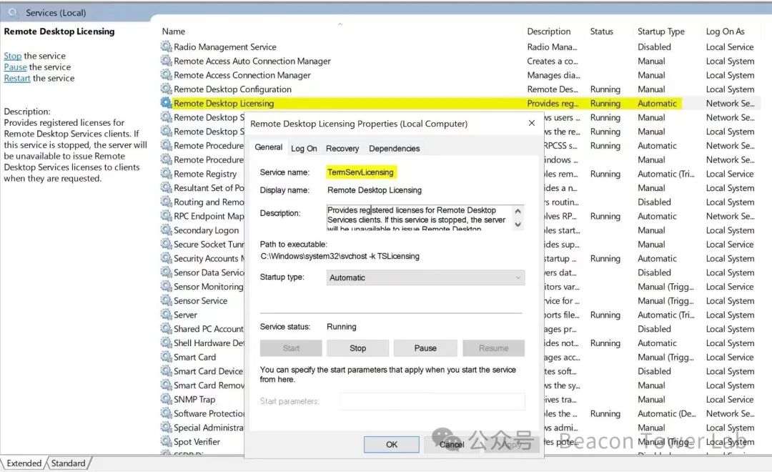
Task: Select Secondary Logon service row
Action: tap(207, 230)
